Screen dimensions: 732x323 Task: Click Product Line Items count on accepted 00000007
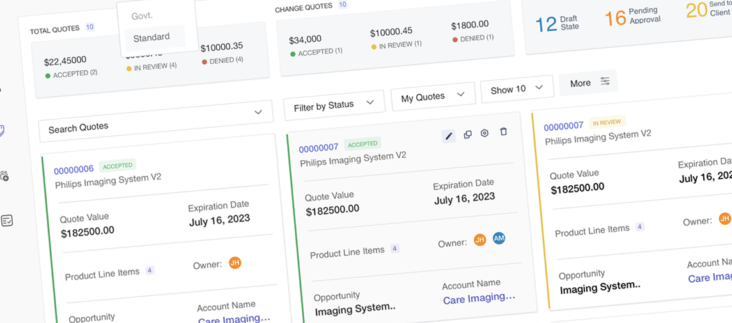pyautogui.click(x=394, y=248)
